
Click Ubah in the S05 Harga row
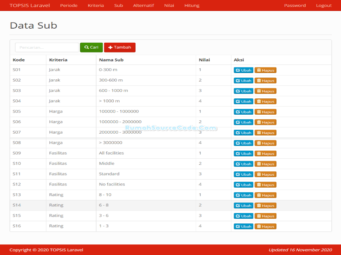(243, 112)
